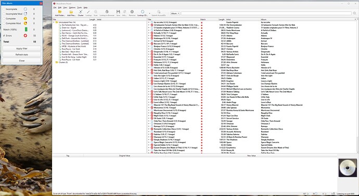Click the red error icon of Actually album
Image resolution: width=359 pixels, height=196 pixels.
(152, 33)
